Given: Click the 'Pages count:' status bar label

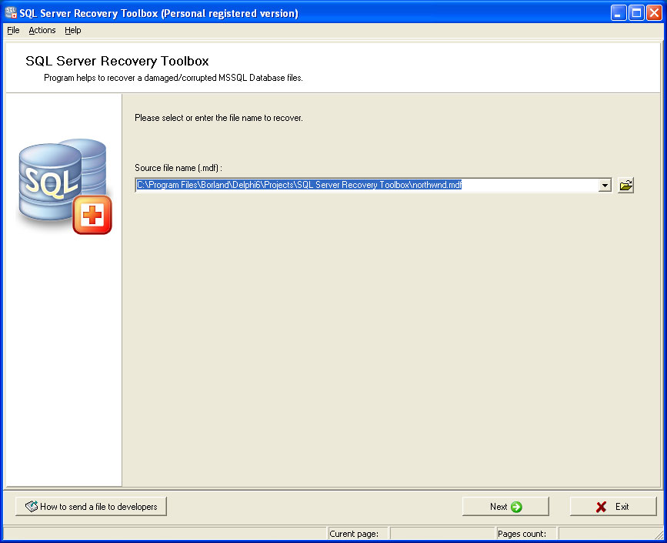Looking at the screenshot, I should (x=522, y=534).
